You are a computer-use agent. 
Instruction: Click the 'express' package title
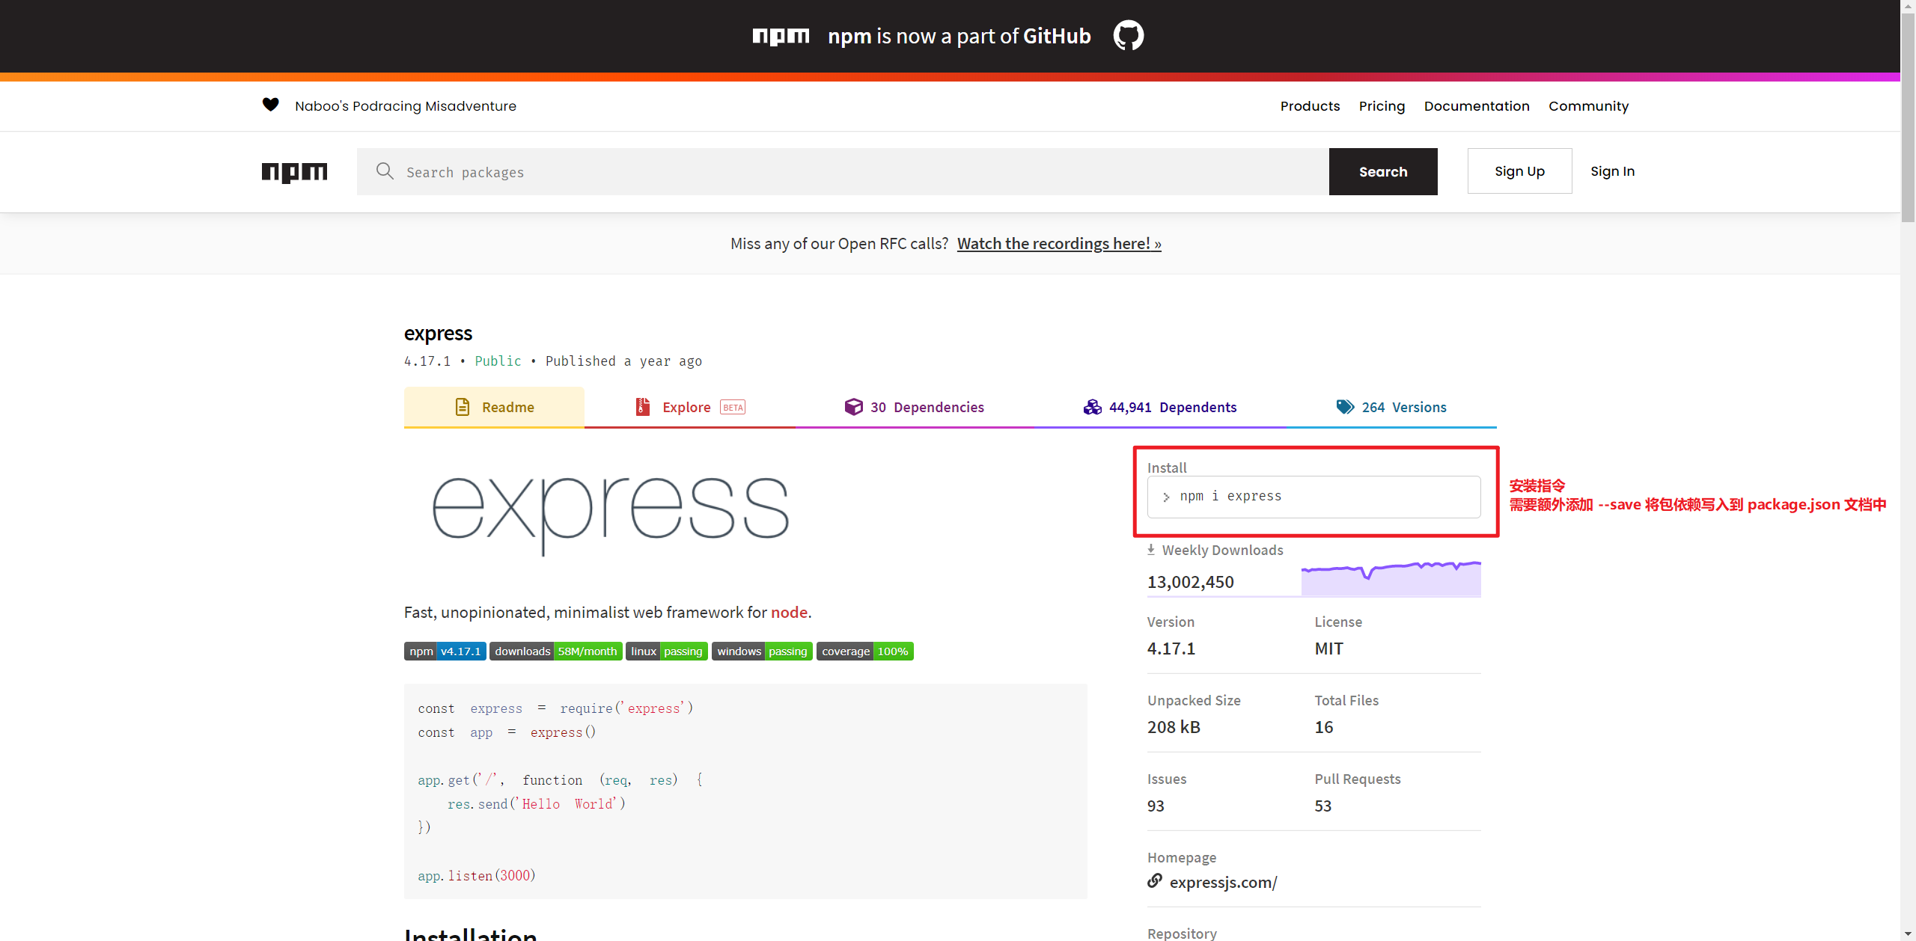click(x=438, y=333)
